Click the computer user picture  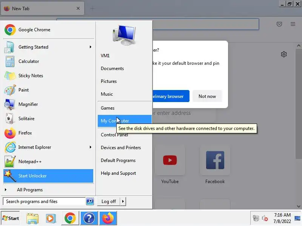click(x=124, y=35)
